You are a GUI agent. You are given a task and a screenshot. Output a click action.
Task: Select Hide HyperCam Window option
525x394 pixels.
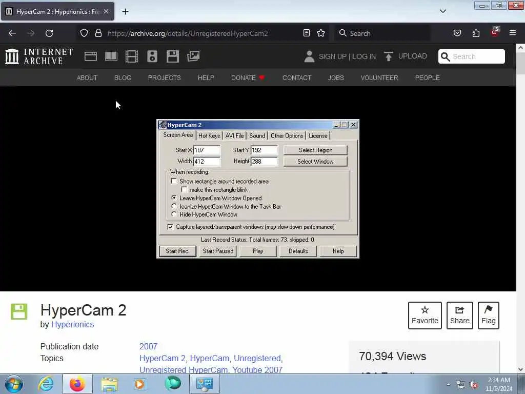tap(174, 214)
